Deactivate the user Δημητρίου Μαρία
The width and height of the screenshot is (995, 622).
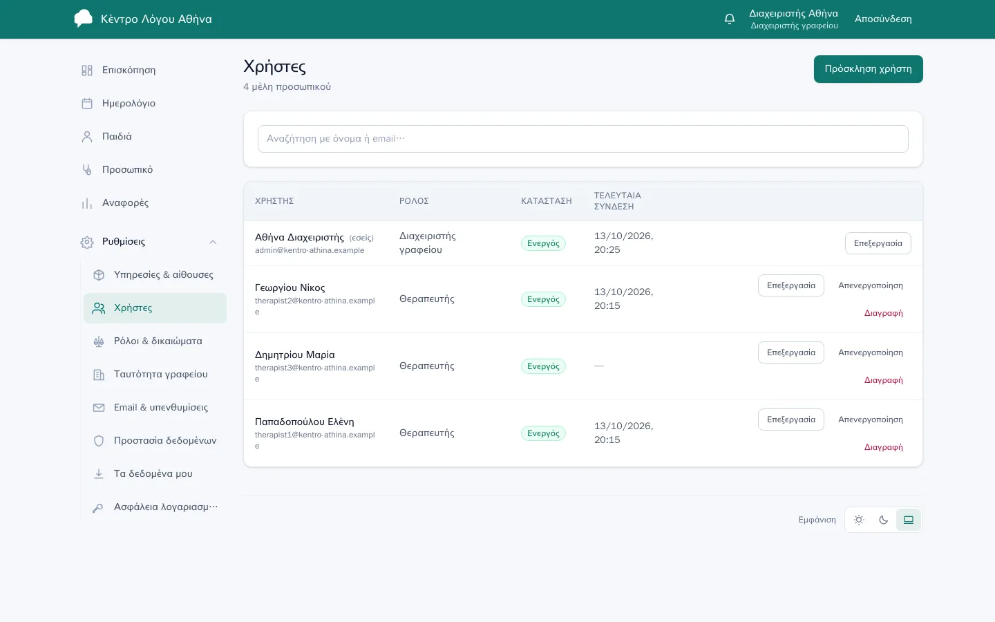[x=871, y=352]
